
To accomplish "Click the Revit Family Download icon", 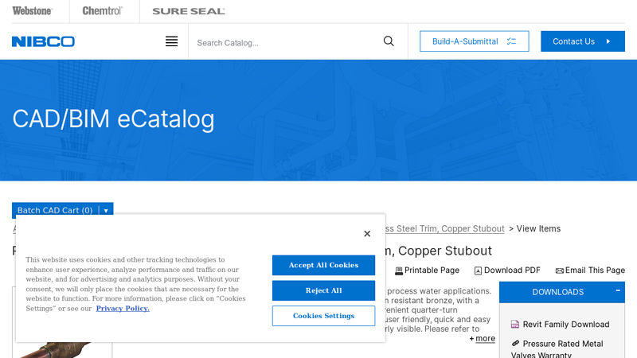I will pos(515,325).
